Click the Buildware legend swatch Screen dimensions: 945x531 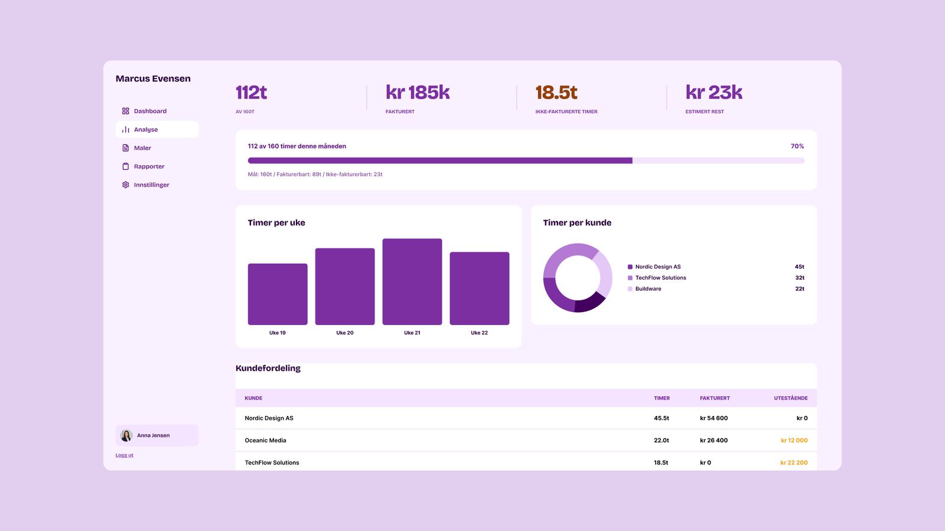pos(630,289)
